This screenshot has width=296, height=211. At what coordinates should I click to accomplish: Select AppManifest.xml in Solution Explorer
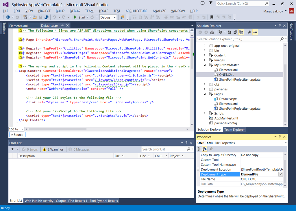pos(226,118)
